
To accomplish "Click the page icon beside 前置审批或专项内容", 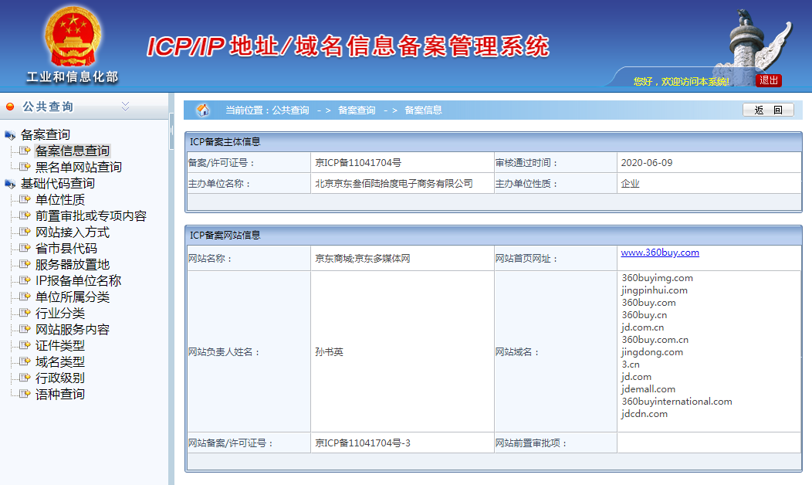I will coord(25,215).
